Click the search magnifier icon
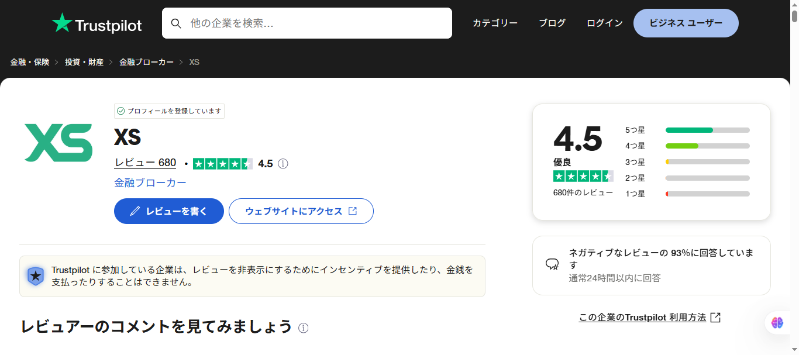Image resolution: width=799 pixels, height=355 pixels. coord(177,23)
